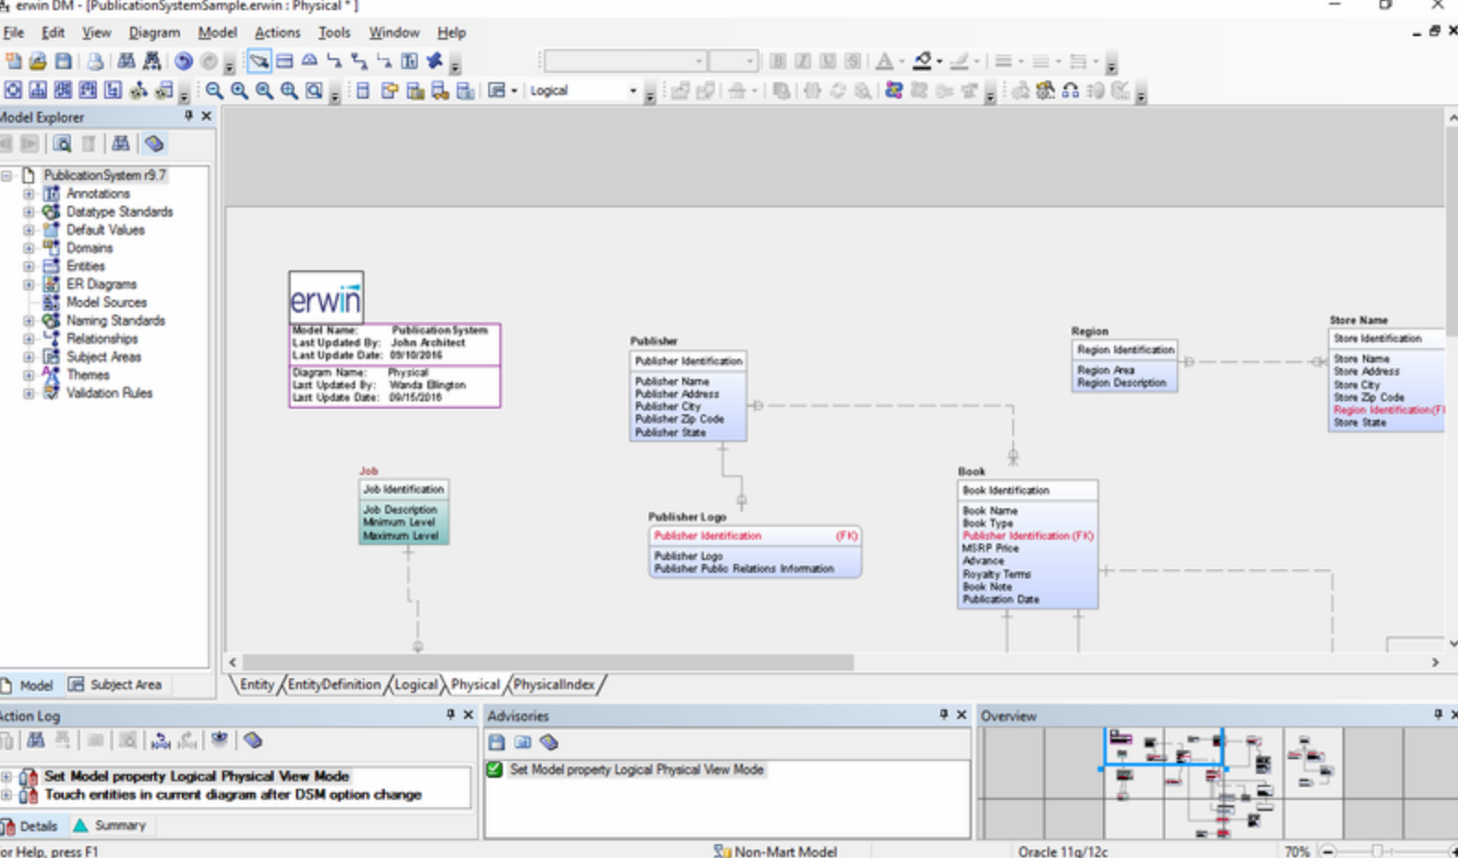The height and width of the screenshot is (858, 1458).
Task: Select the Model Sources tree item
Action: tap(106, 303)
